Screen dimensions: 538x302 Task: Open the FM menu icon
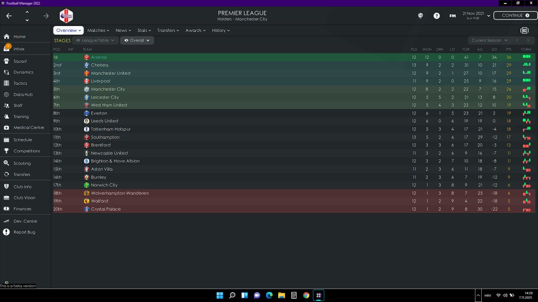coord(453,16)
